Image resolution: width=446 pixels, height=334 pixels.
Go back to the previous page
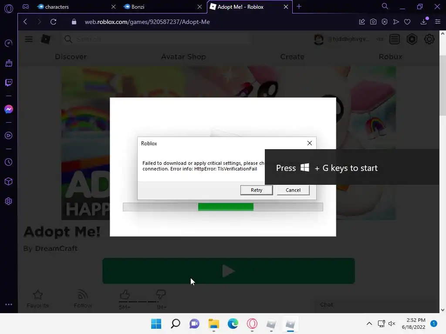click(25, 22)
